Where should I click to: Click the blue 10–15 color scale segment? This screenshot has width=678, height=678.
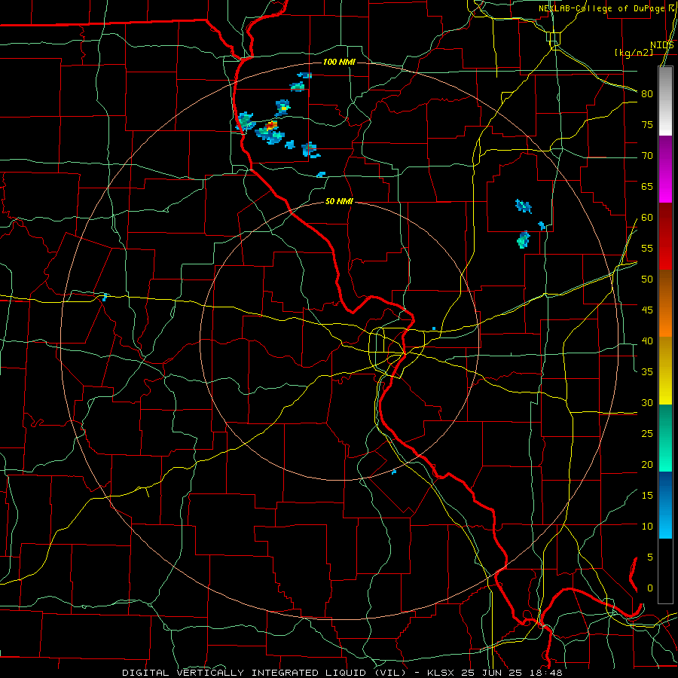coord(665,505)
